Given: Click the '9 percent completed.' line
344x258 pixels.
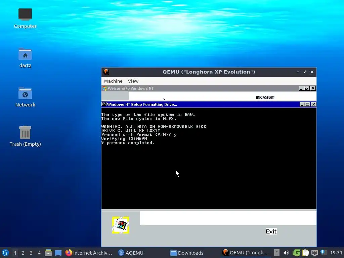Looking at the screenshot, I should (128, 143).
